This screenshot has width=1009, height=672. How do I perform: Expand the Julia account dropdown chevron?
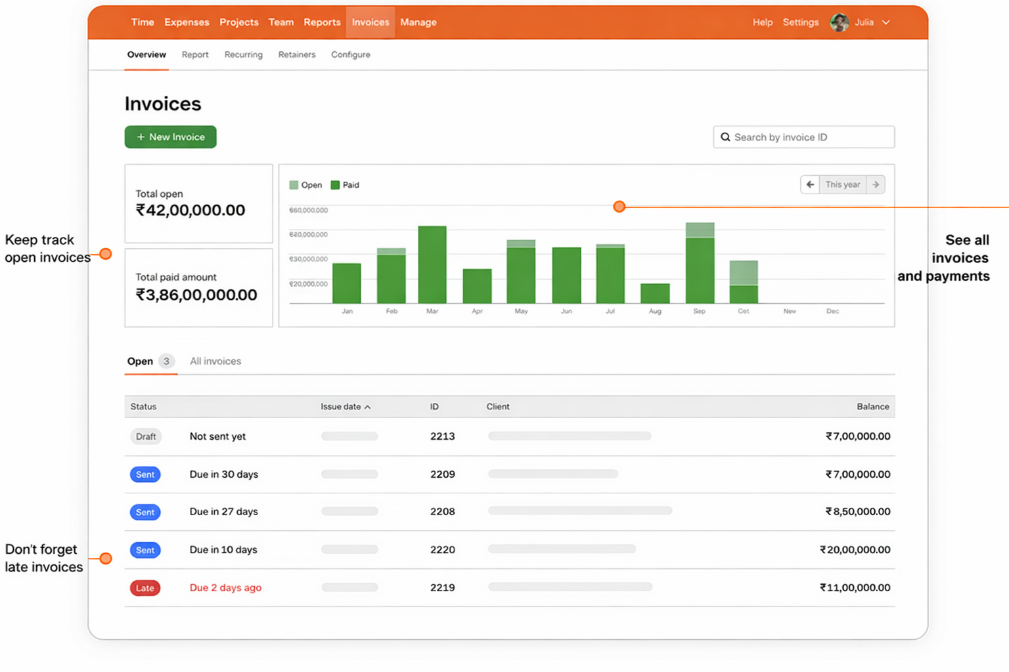pyautogui.click(x=886, y=22)
